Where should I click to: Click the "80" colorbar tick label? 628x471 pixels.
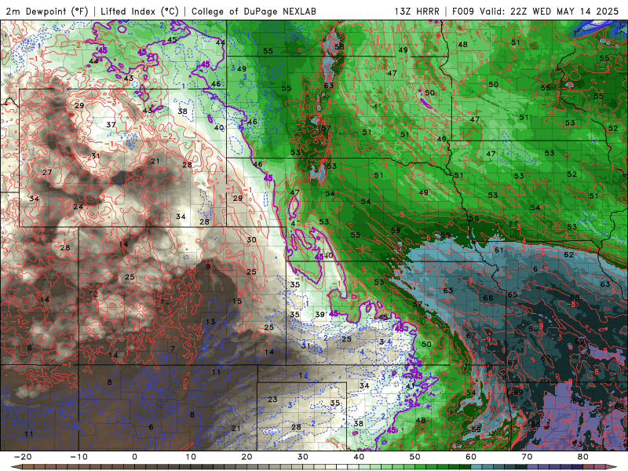click(583, 457)
